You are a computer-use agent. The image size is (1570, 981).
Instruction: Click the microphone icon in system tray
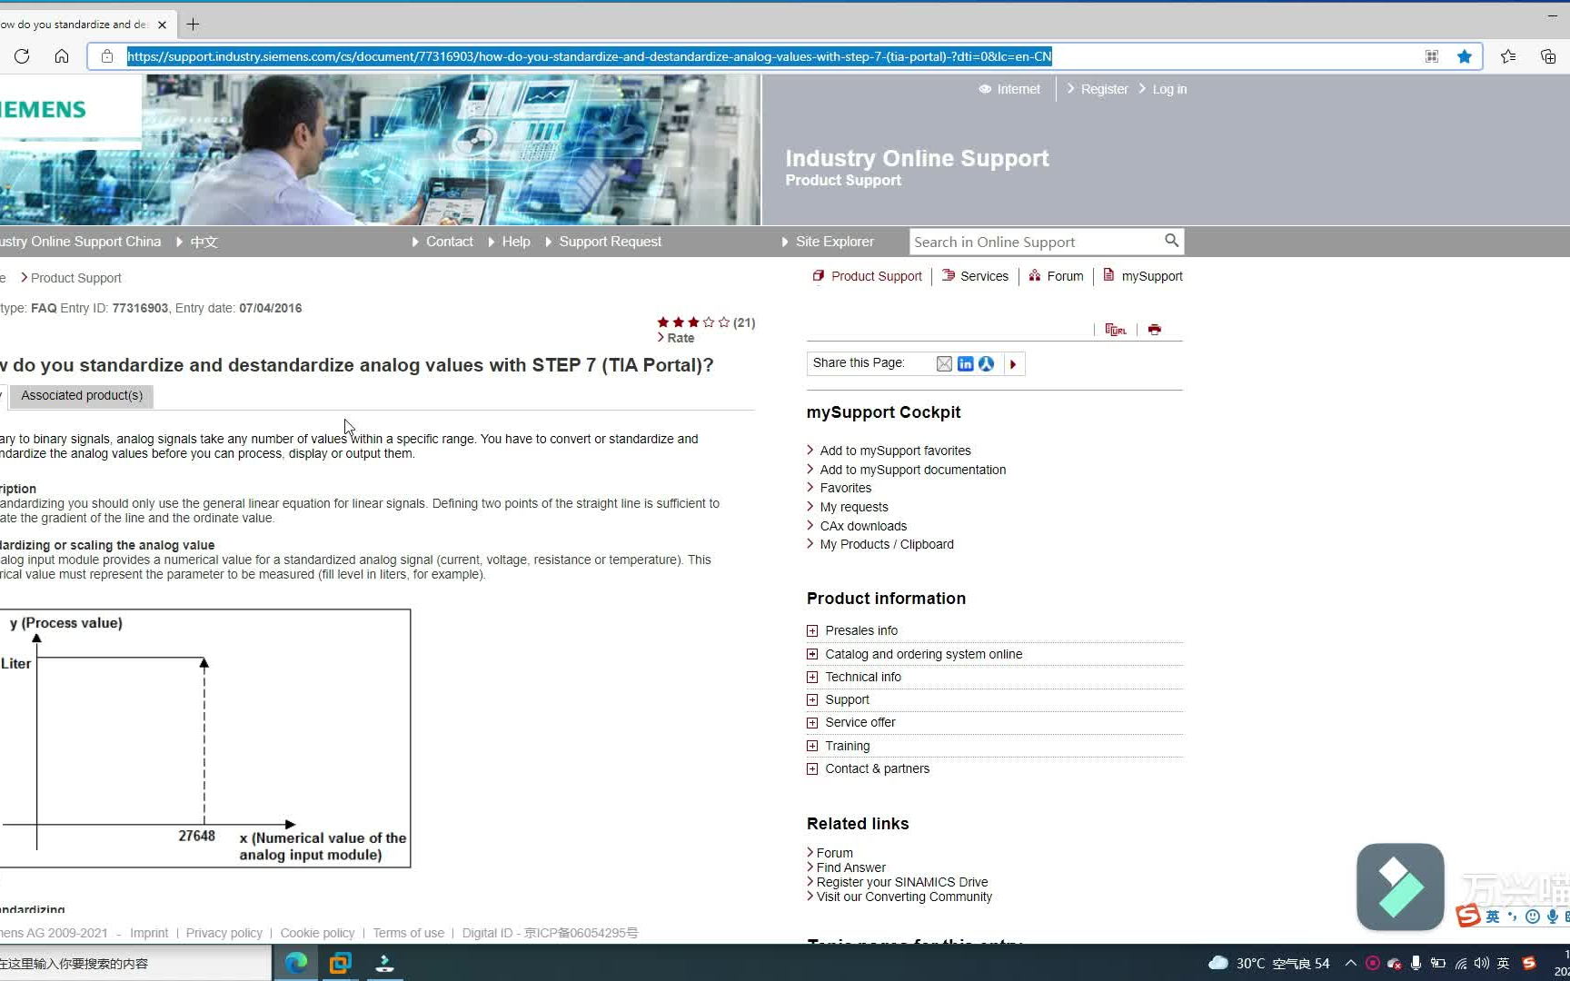pyautogui.click(x=1416, y=963)
